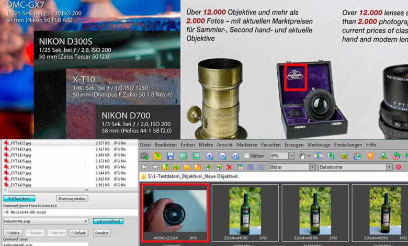Click the path field S:\1-Testdaten\_0bjektive
Image resolution: width=408 pixels, height=246 pixels.
point(274,176)
